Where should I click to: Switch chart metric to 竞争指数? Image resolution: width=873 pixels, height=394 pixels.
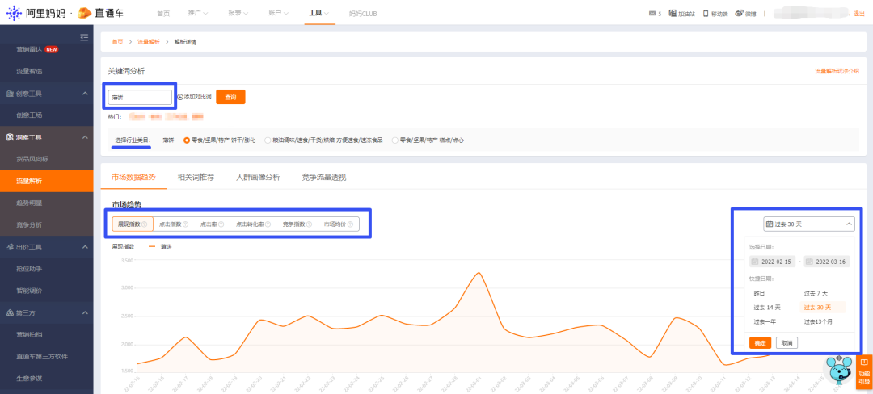point(297,224)
